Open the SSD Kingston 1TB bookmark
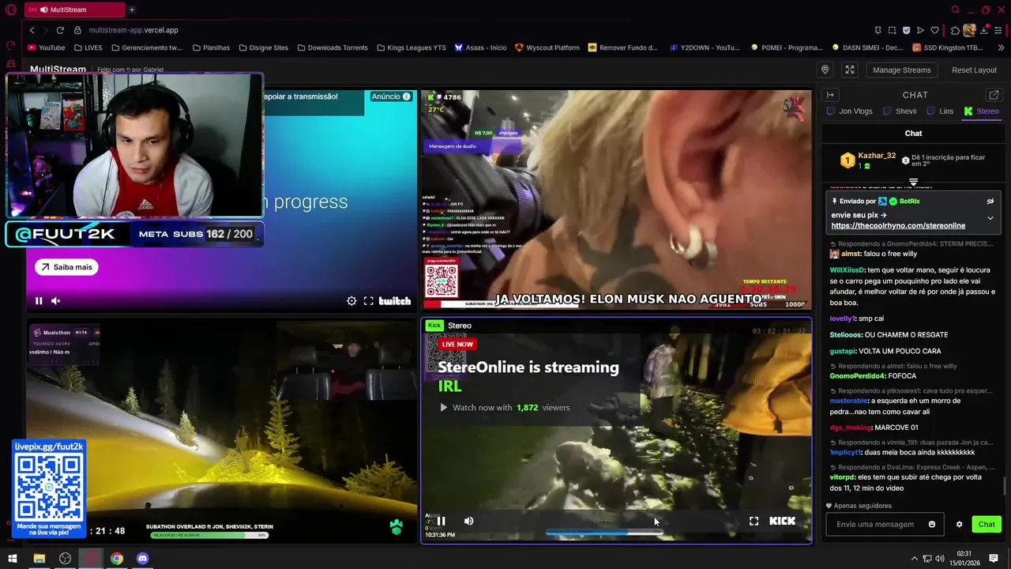This screenshot has width=1011, height=569. click(947, 47)
